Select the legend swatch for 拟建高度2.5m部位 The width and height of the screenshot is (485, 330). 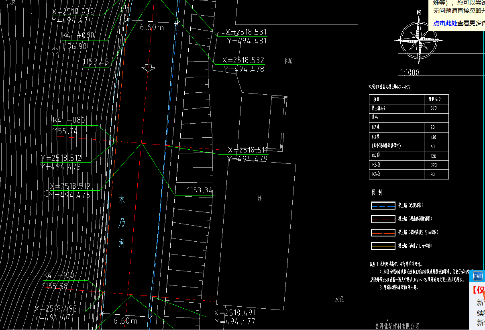coord(383,232)
